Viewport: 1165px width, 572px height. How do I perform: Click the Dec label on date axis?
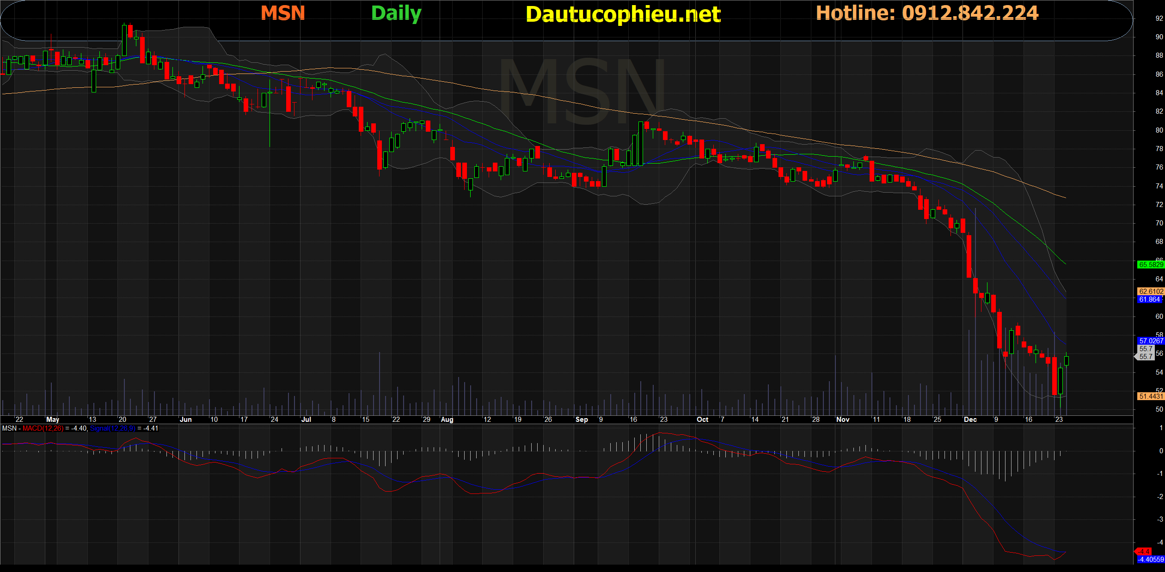coord(970,420)
